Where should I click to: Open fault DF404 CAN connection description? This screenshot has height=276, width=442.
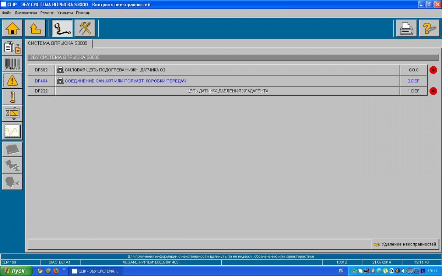[x=125, y=81]
